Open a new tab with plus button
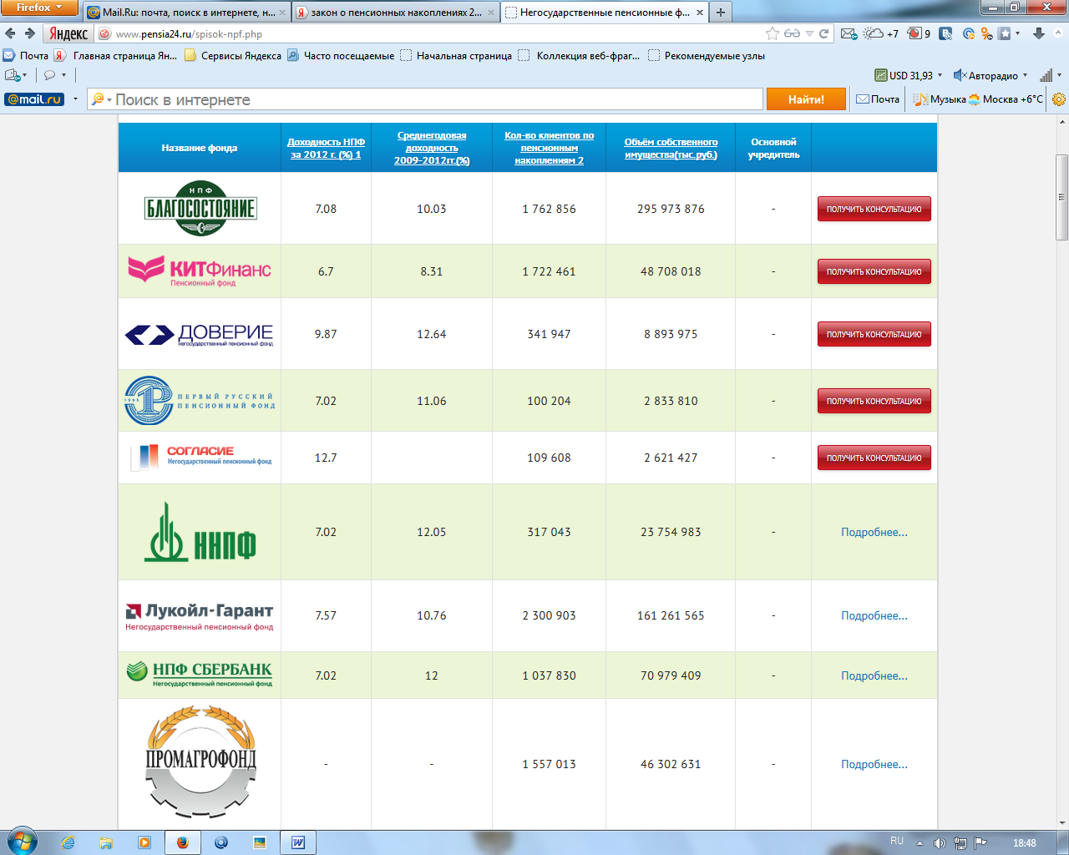Screen dimensions: 1069x855 tap(720, 13)
